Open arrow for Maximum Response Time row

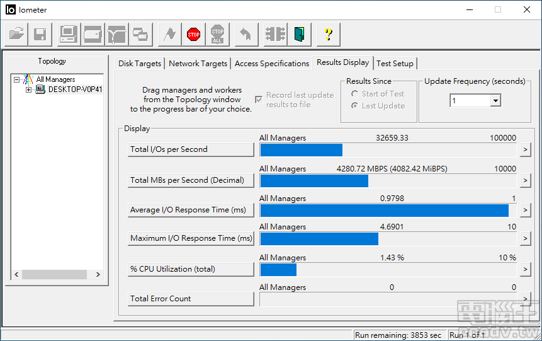click(526, 238)
